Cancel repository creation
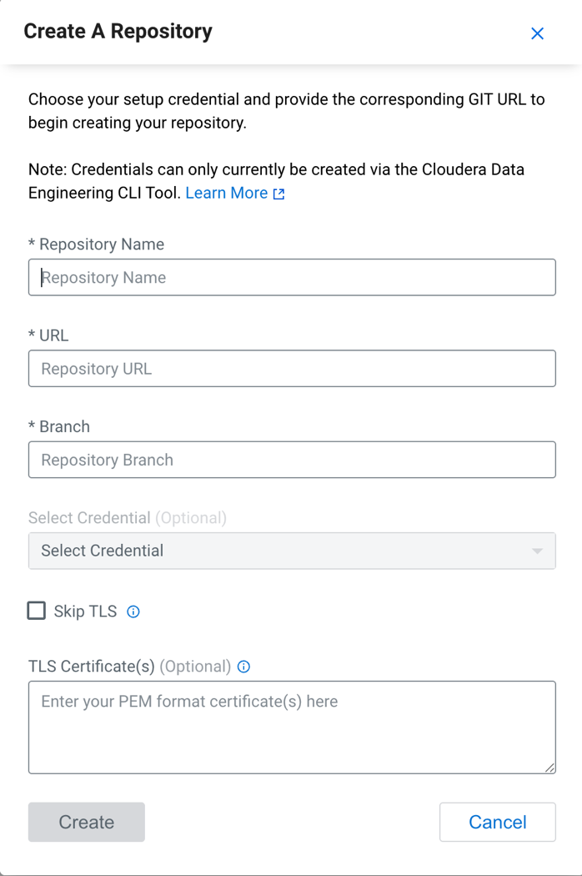 [497, 822]
